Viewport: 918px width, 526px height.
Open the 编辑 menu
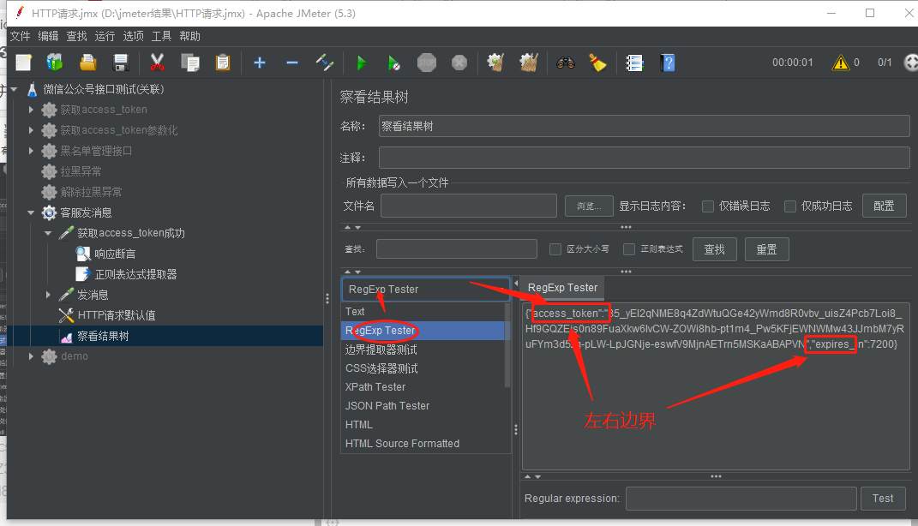tap(48, 36)
